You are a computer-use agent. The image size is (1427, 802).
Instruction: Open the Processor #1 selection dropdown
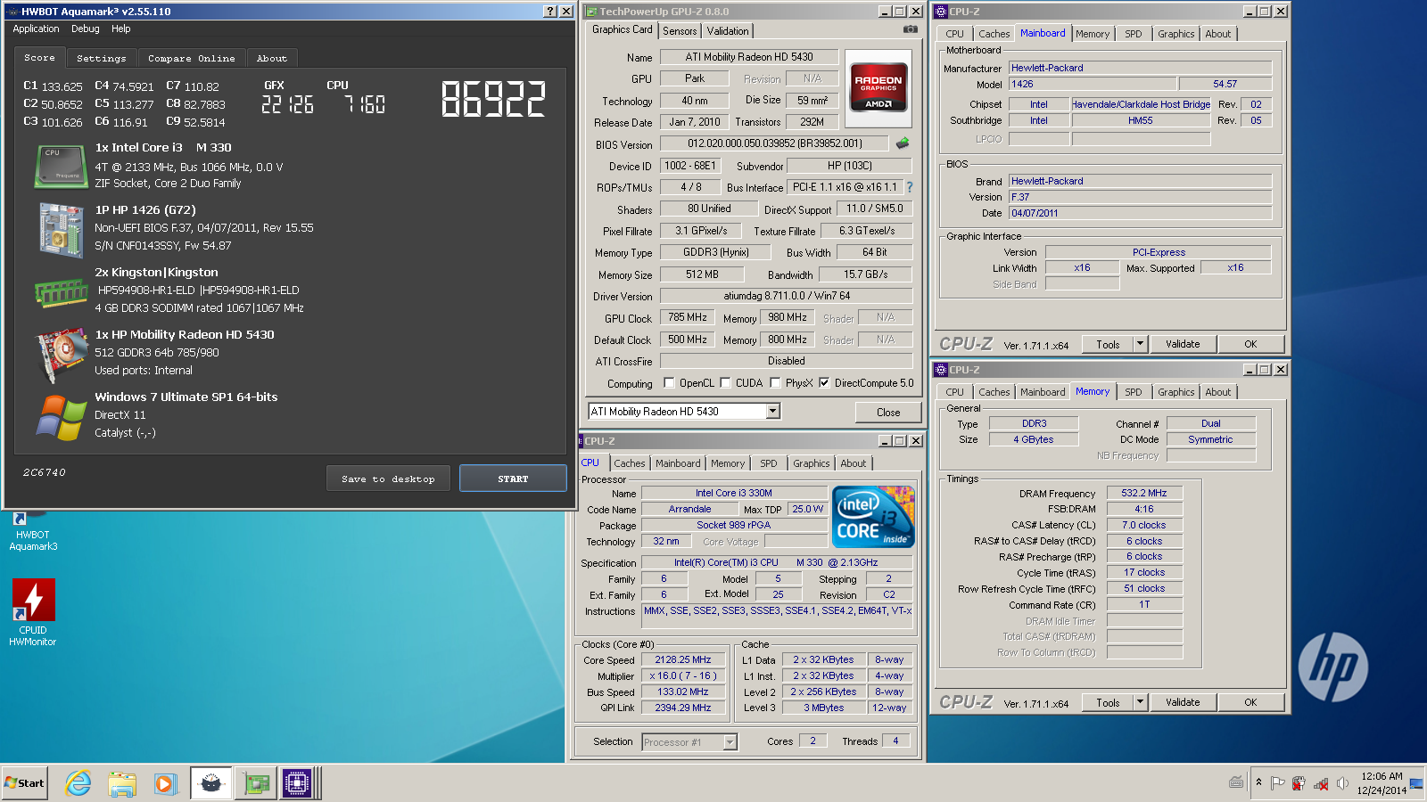tap(730, 741)
